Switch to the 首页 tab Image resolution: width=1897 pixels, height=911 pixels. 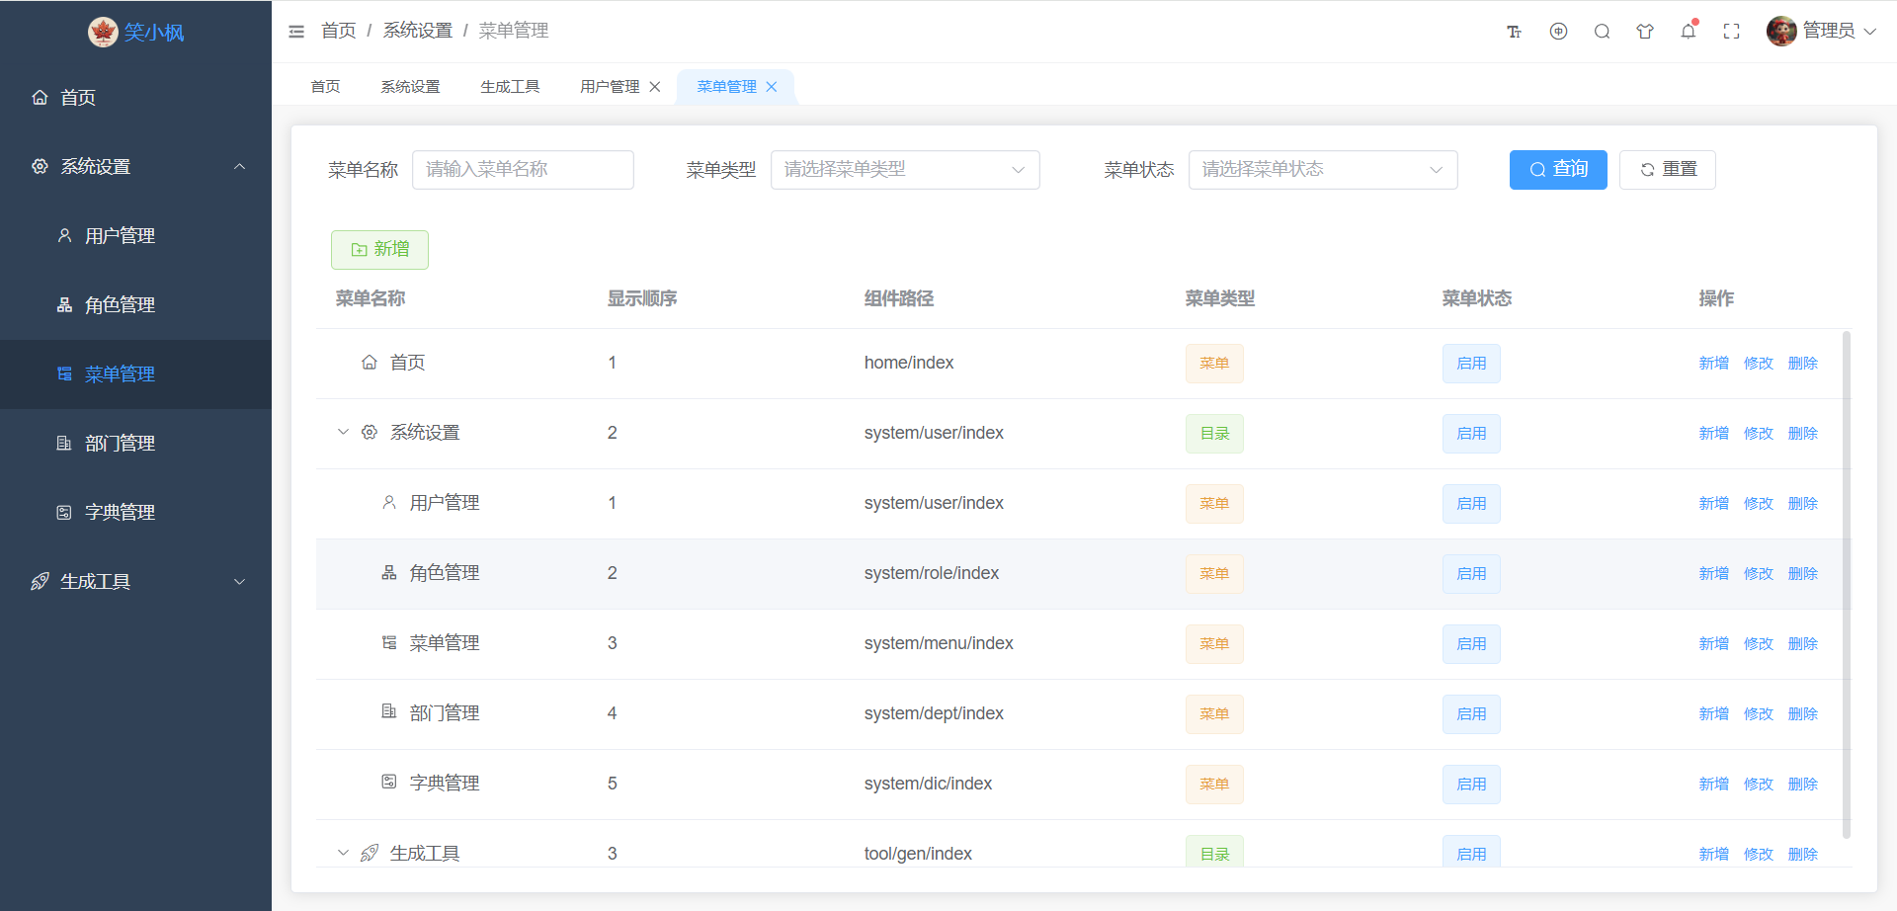[325, 87]
